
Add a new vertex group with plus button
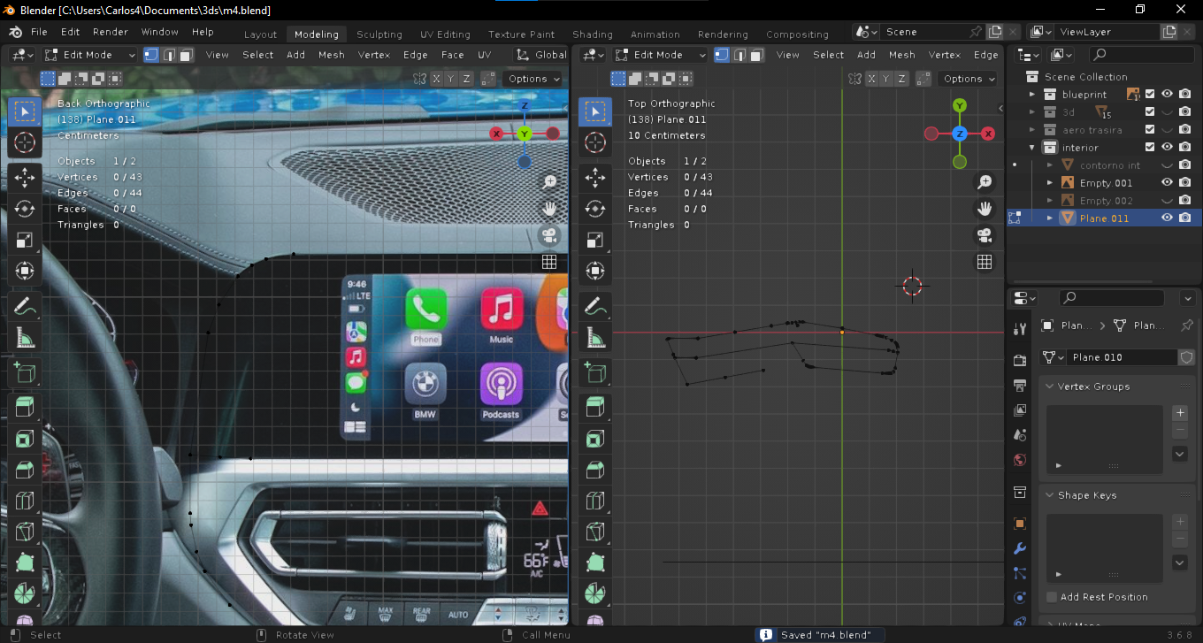(1180, 413)
